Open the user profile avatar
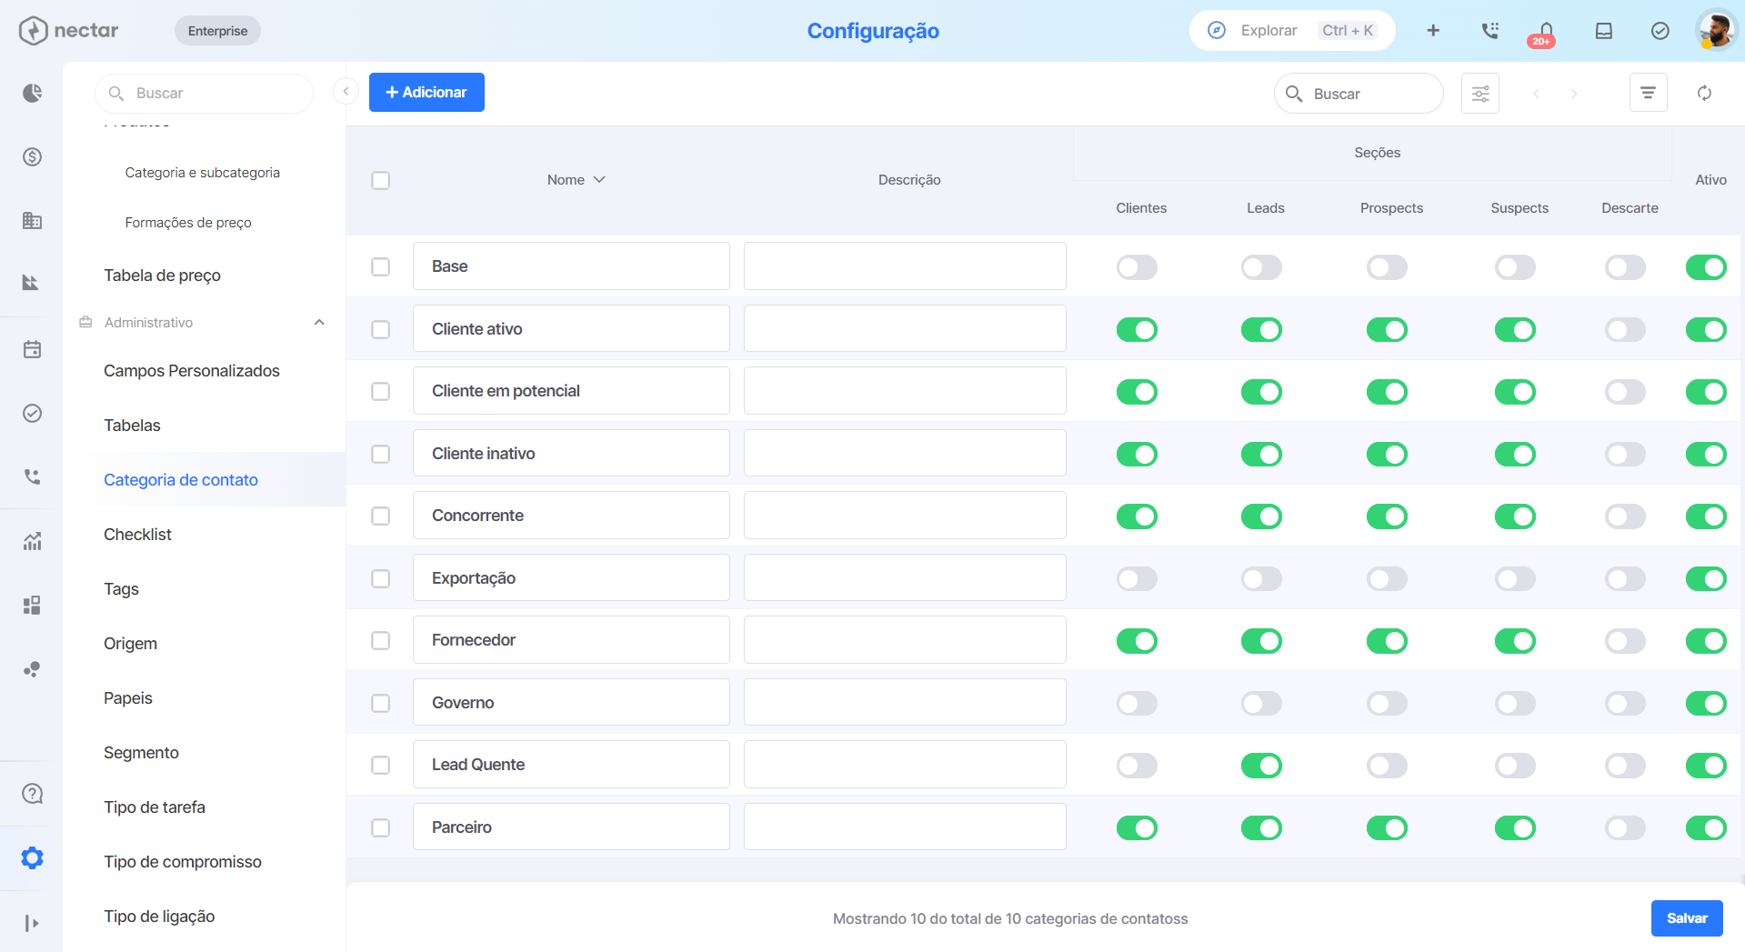Screen dimensions: 1745x952 click(x=1716, y=30)
